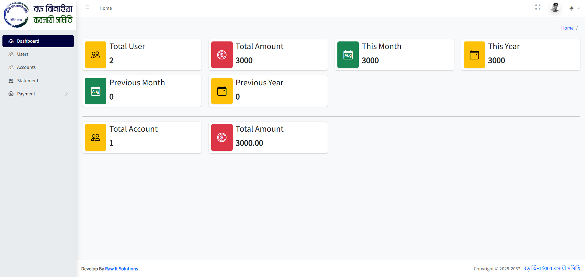Select Payment menu item
Viewport: 585px width, 277px height.
click(x=38, y=94)
